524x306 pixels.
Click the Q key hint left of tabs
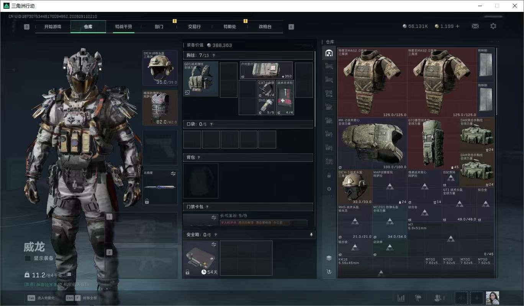pos(27,27)
